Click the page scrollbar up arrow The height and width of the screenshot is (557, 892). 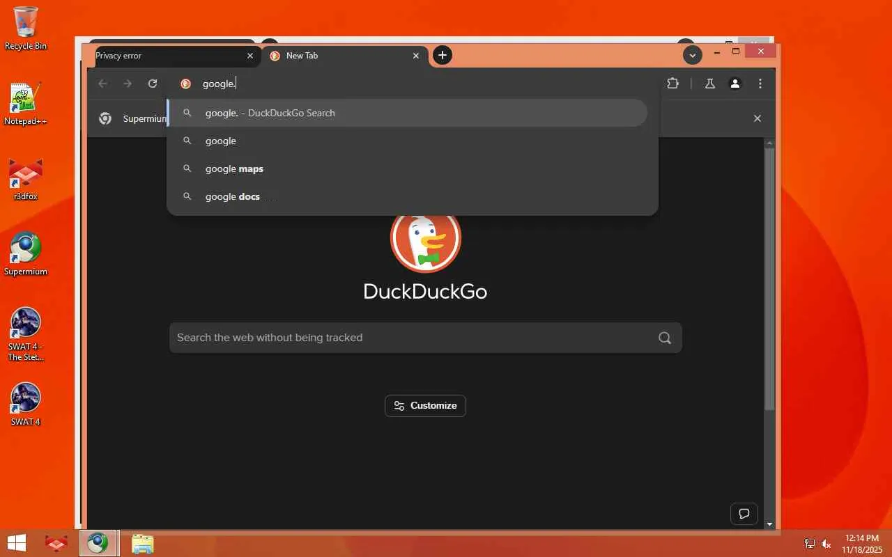click(769, 143)
